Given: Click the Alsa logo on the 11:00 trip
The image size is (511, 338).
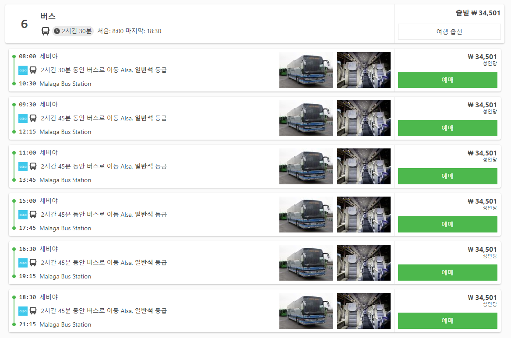Looking at the screenshot, I should coord(23,166).
